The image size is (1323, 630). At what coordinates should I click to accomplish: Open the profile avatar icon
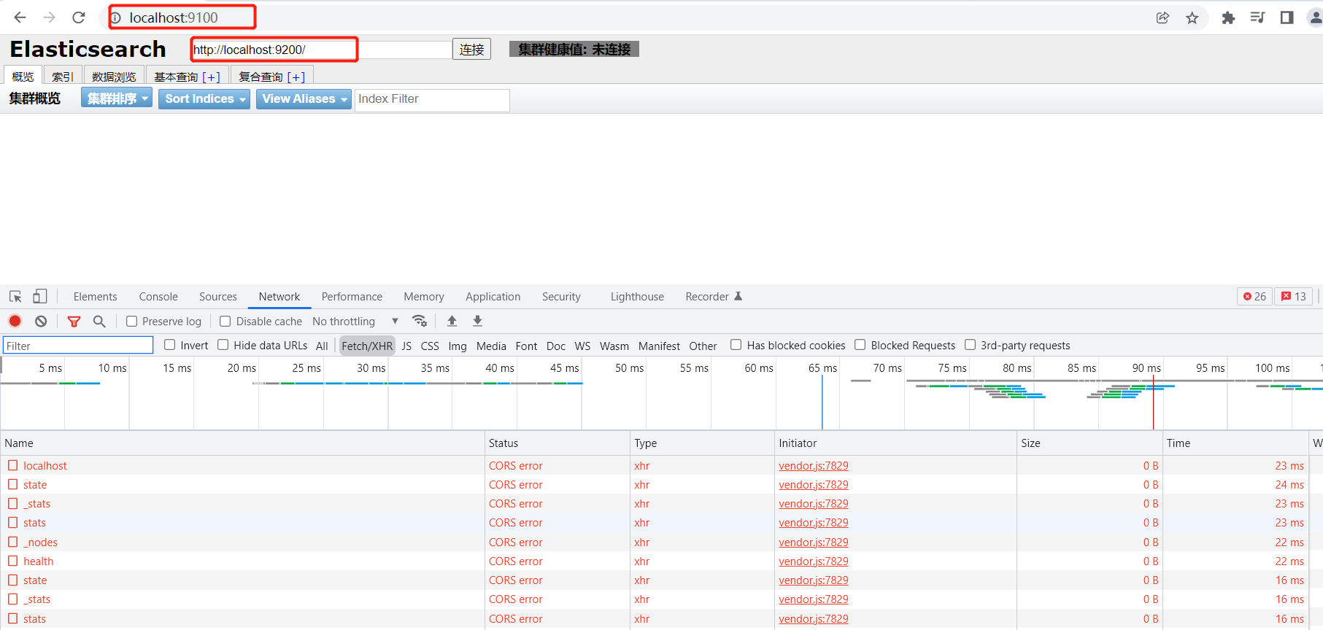click(1316, 17)
